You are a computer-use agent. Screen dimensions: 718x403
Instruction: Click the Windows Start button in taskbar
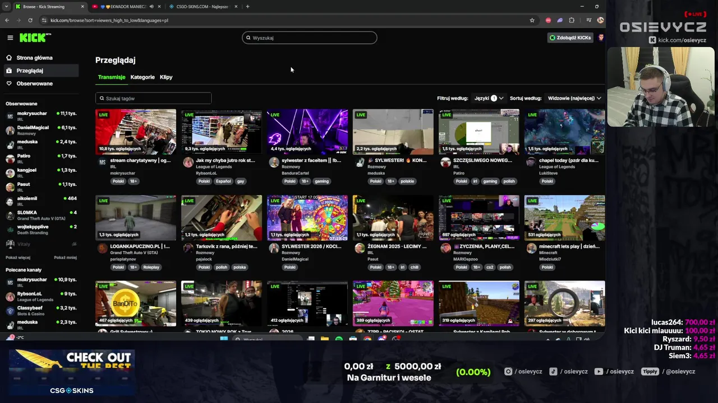click(x=224, y=339)
